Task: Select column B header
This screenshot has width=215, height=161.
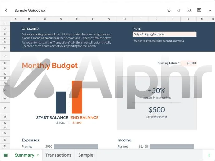Action: [29, 19]
